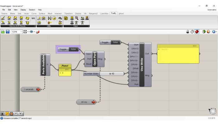Click the Number Slider handle at 42
218x124 pixels.
[x=110, y=74]
